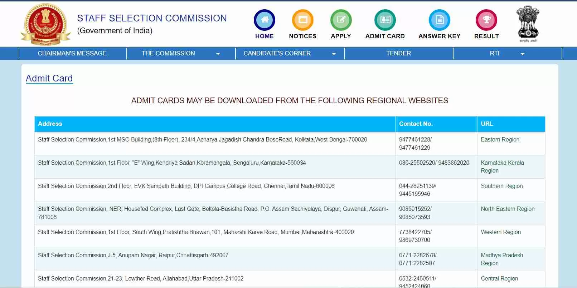Image resolution: width=577 pixels, height=288 pixels.
Task: Click the URL column header
Action: pos(511,124)
